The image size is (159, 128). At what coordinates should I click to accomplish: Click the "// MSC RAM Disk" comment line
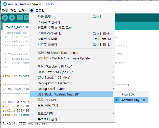(16, 89)
